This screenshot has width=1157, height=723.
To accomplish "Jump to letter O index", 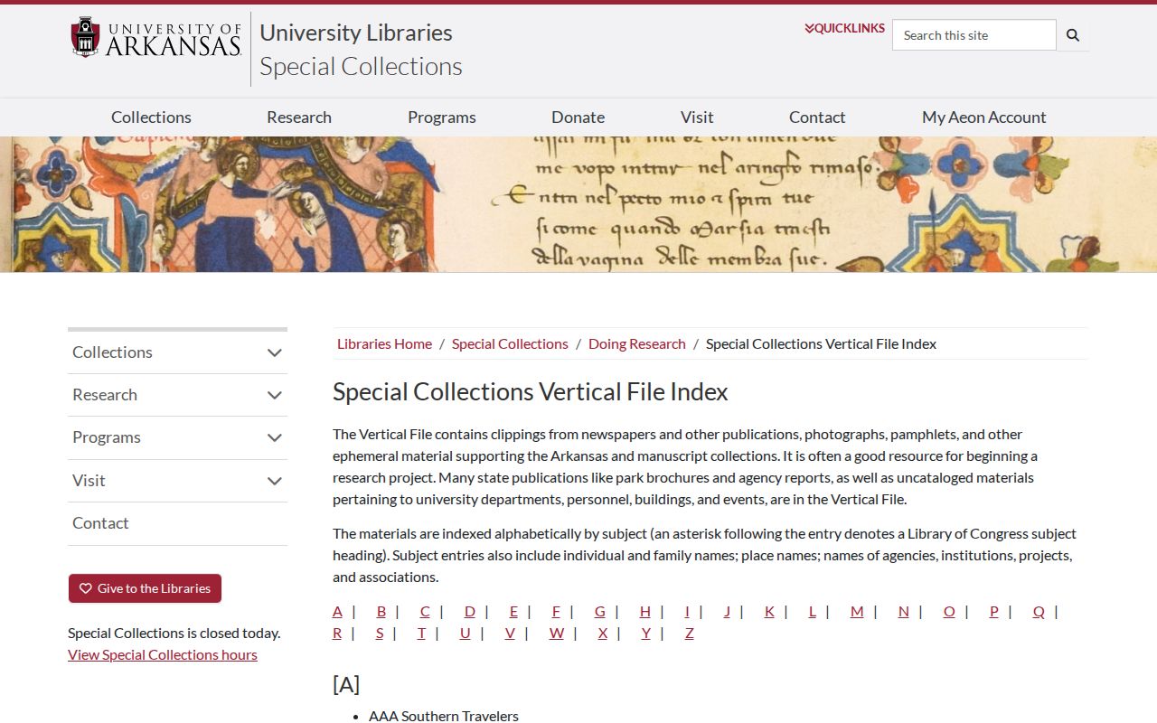I will point(949,611).
